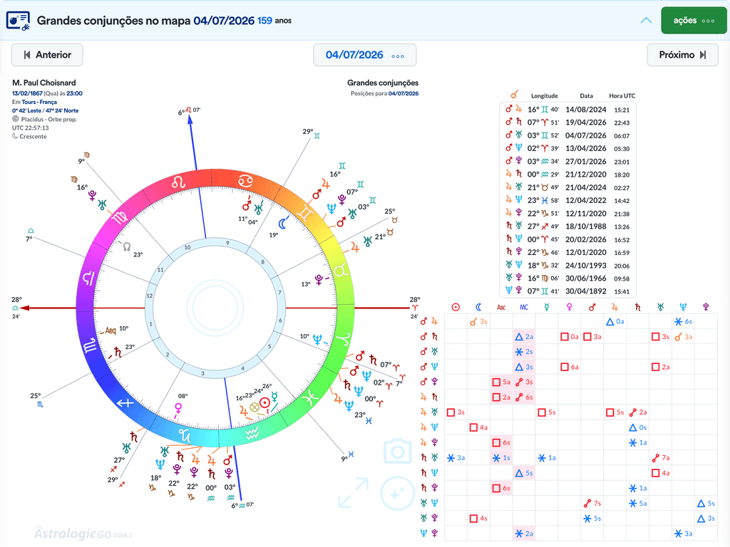The width and height of the screenshot is (730, 547).
Task: Click the 'Hora UTC' column header
Action: [622, 96]
